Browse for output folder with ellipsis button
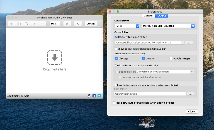The width and height of the screenshot is (214, 130). (189, 43)
